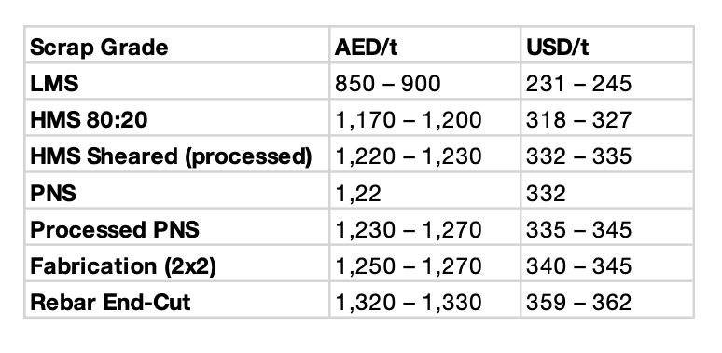Click the 850 – 900 AED price

[388, 84]
